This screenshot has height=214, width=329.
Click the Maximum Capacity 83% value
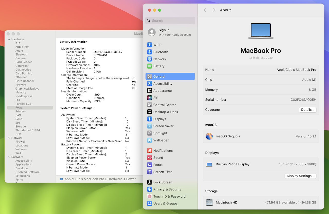coord(97,101)
